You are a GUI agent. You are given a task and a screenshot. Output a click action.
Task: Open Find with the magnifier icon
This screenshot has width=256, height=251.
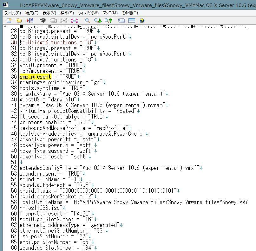pyautogui.click(x=87, y=21)
